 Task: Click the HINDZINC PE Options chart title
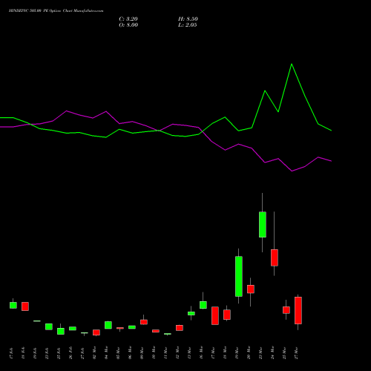pos(56,11)
